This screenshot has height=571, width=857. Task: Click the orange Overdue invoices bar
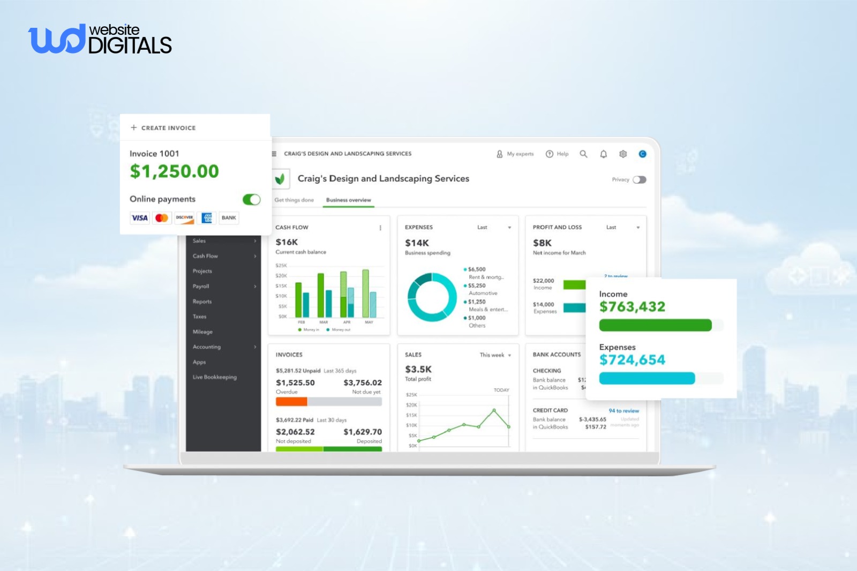click(x=291, y=402)
